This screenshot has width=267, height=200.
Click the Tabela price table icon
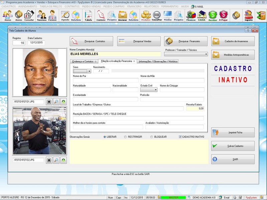click(x=88, y=15)
